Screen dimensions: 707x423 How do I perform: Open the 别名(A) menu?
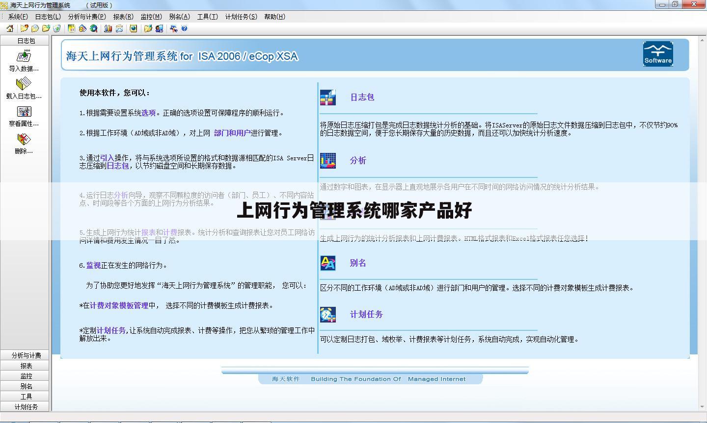(179, 17)
